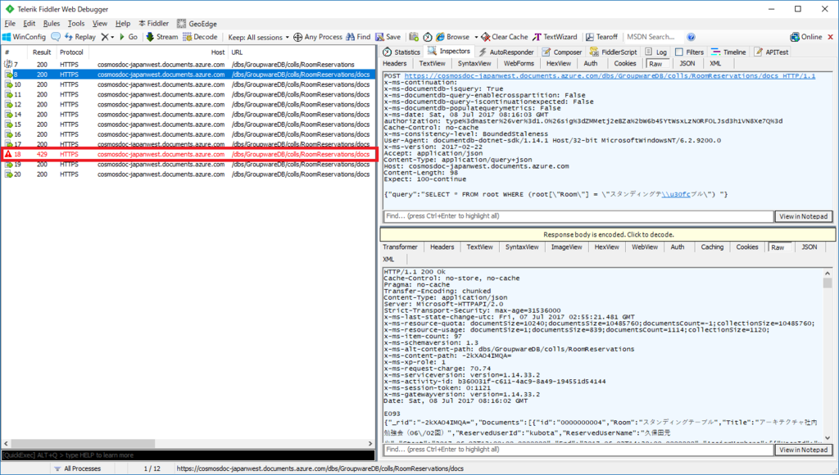This screenshot has width=839, height=475.
Task: Sort by the Protocol column header
Action: click(x=72, y=52)
